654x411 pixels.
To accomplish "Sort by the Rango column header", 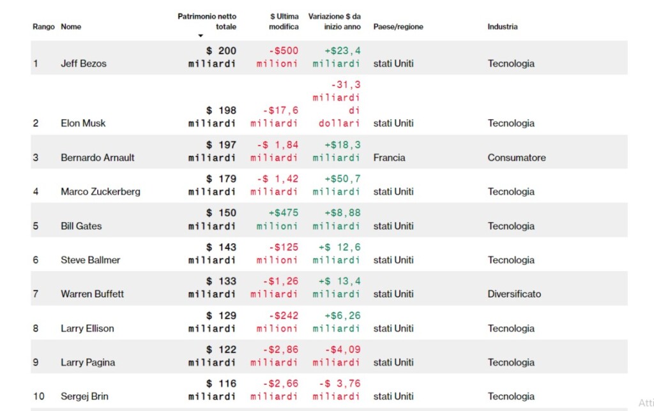I will click(x=43, y=27).
